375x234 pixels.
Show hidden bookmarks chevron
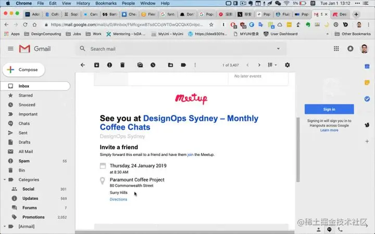pyautogui.click(x=328, y=34)
